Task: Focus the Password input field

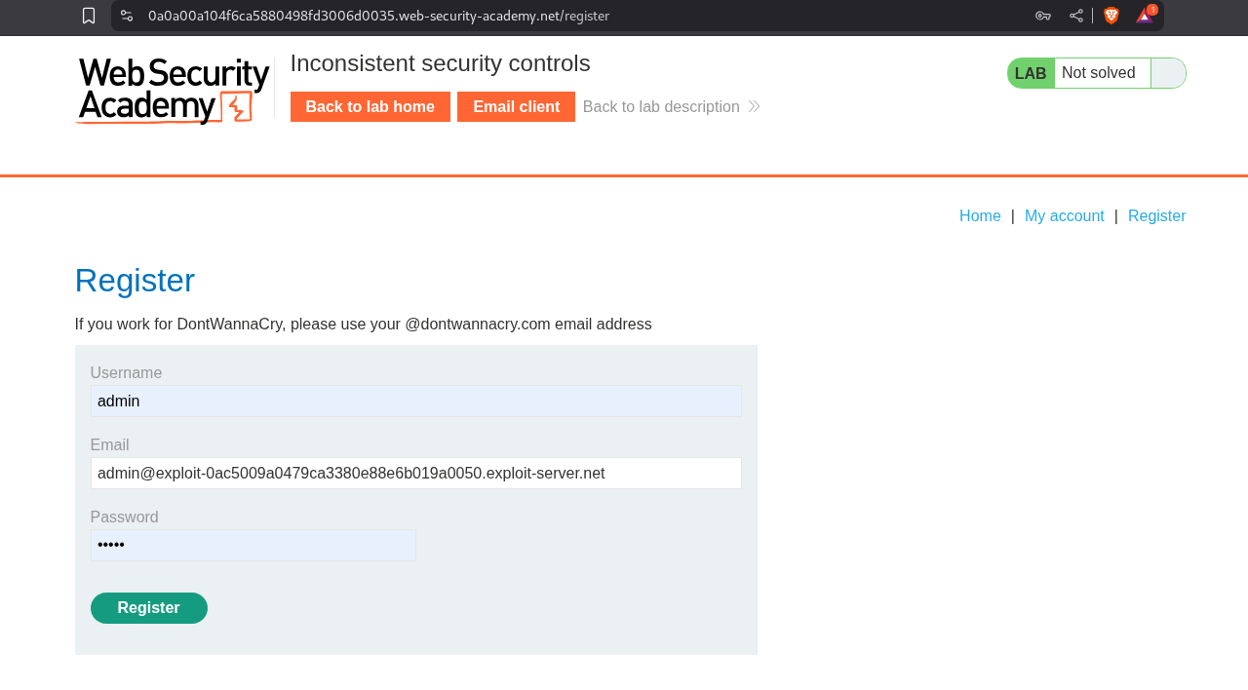Action: 253,545
